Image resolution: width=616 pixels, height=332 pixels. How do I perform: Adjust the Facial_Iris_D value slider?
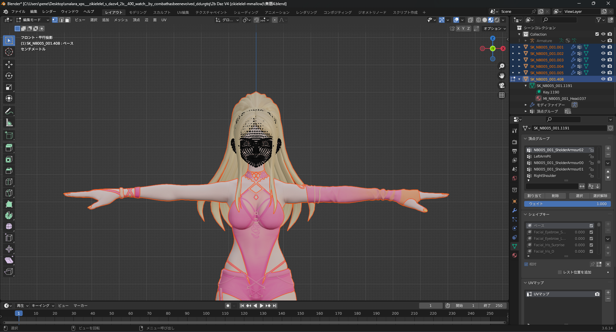[x=580, y=251]
